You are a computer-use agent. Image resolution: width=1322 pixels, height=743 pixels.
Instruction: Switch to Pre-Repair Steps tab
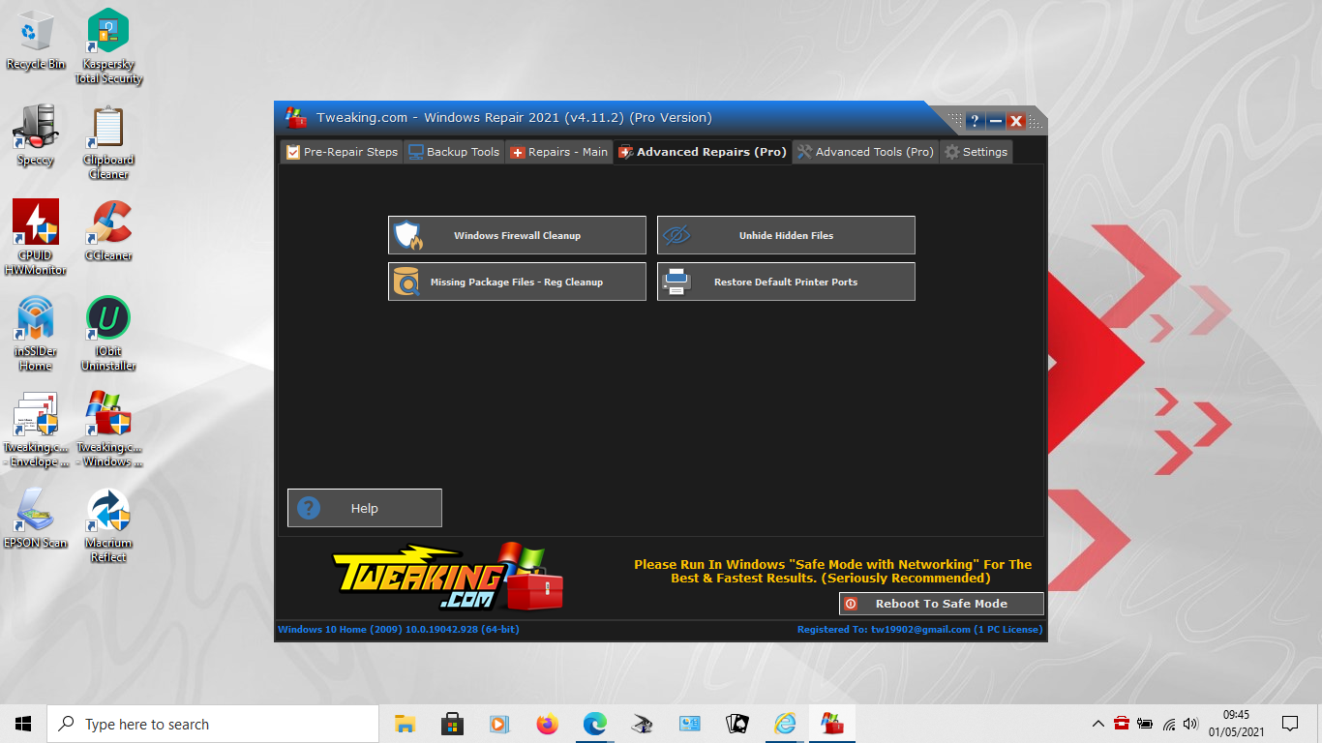pos(341,152)
